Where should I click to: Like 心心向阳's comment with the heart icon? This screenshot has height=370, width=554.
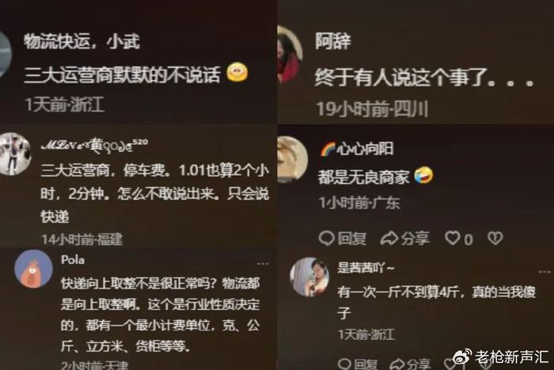point(453,238)
